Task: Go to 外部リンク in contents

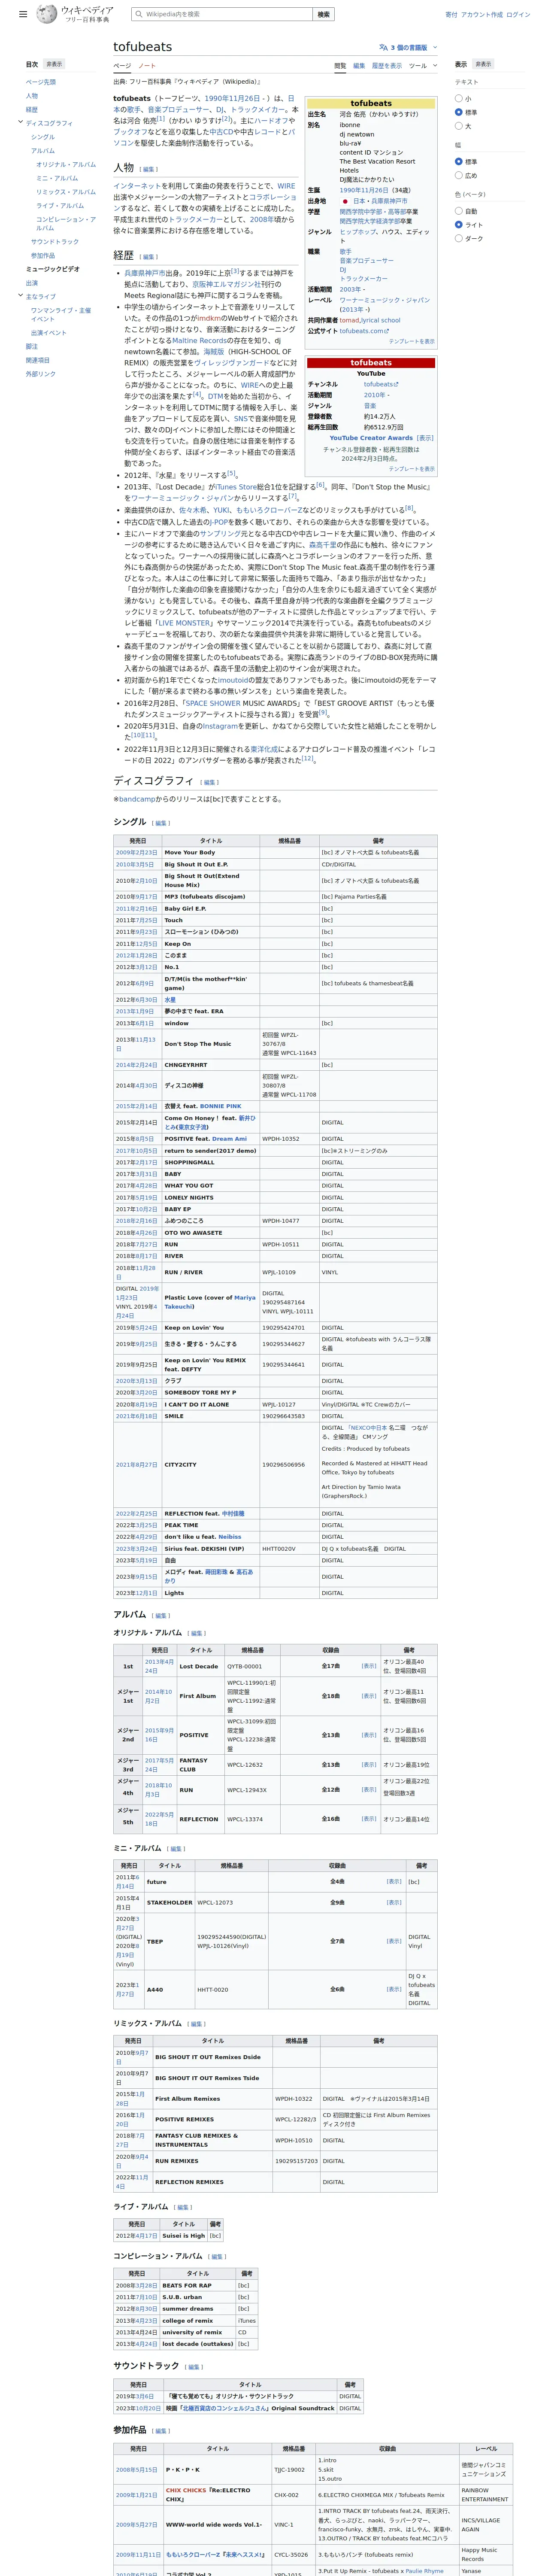Action: point(41,374)
